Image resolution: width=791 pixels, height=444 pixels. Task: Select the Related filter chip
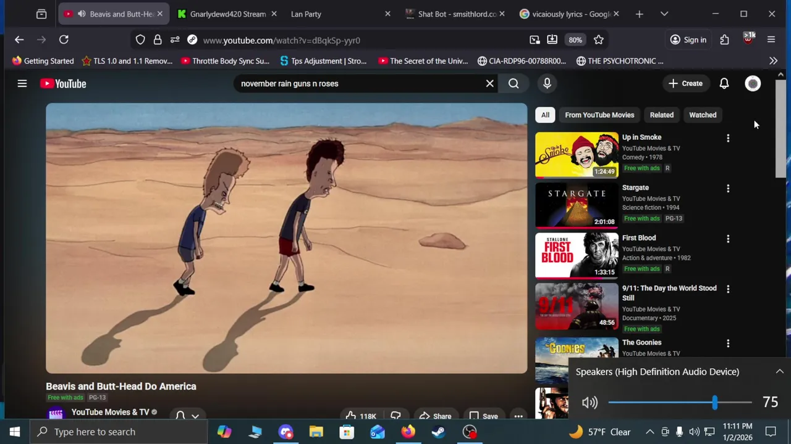point(662,115)
